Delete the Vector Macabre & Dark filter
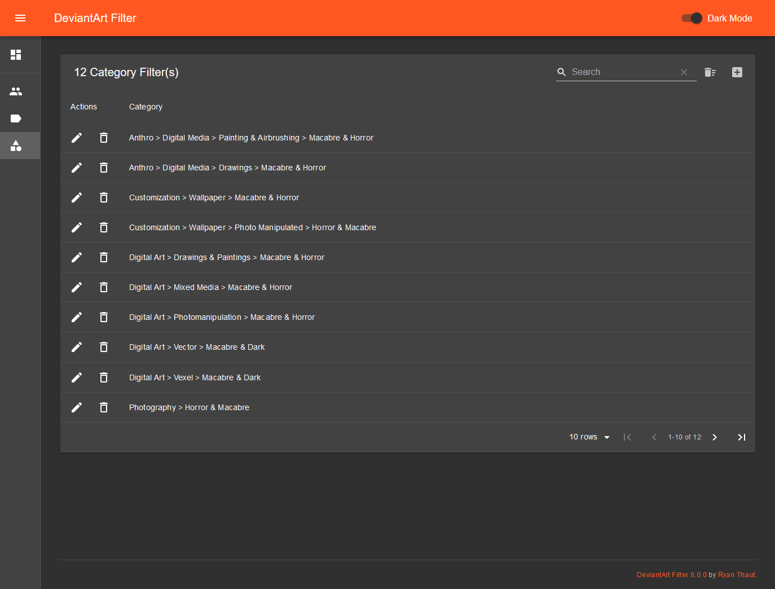This screenshot has width=775, height=589. coord(104,347)
